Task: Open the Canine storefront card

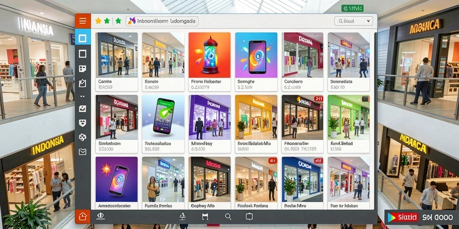Action: [117, 62]
